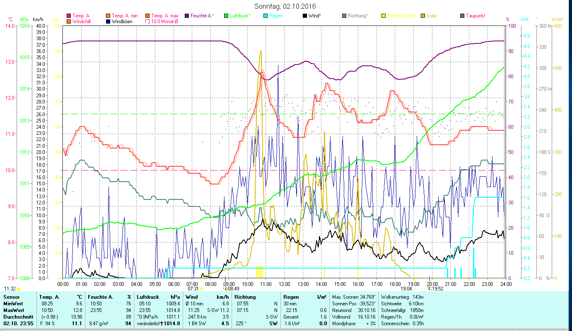572x331 pixels.
Task: Click the Windböen blue legend square
Action: [x=108, y=22]
